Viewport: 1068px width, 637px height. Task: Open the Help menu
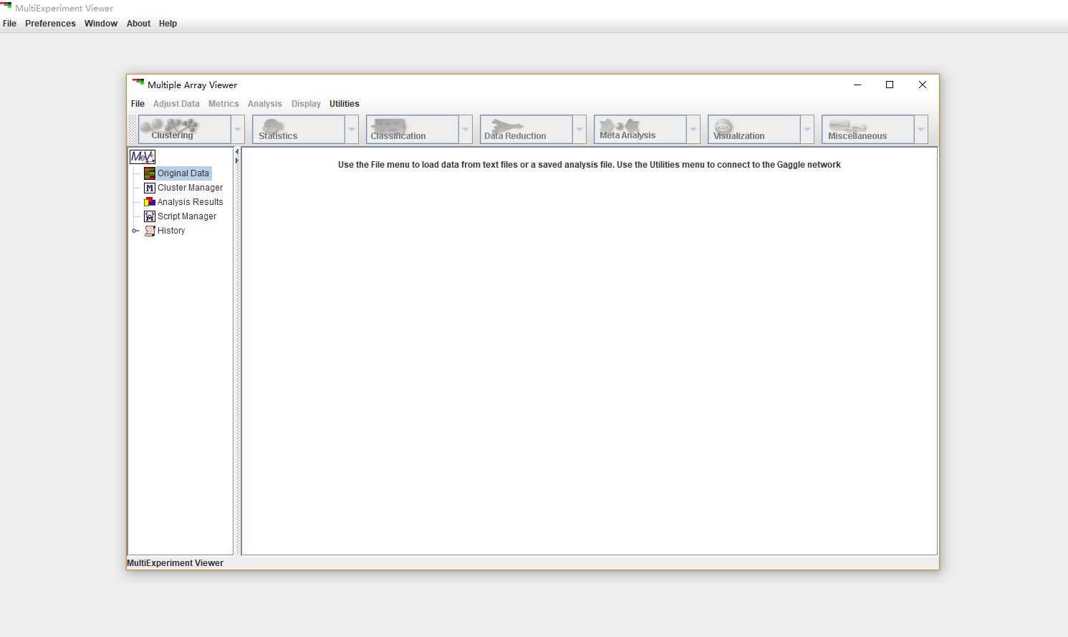coord(168,24)
